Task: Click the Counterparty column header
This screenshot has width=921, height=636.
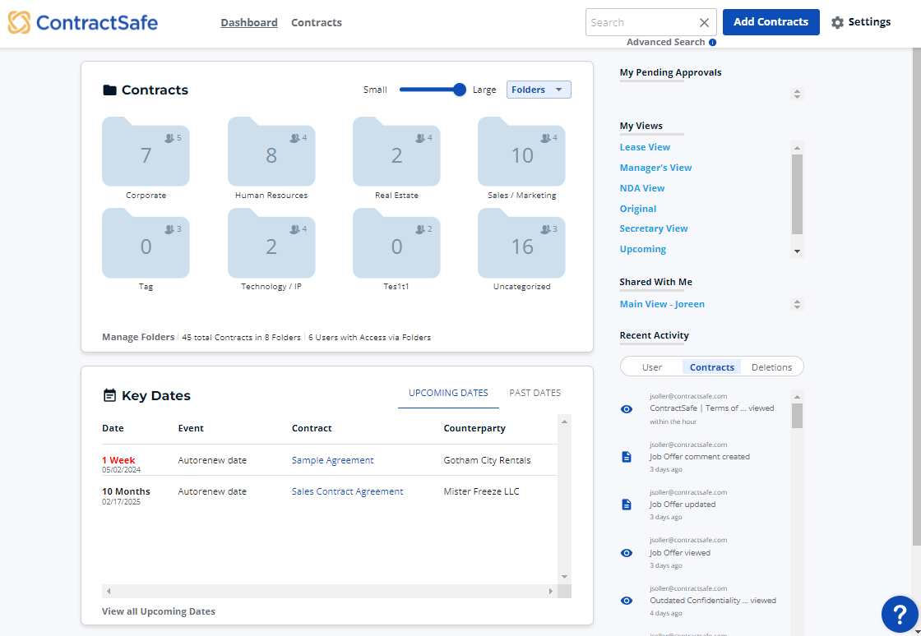Action: point(474,428)
